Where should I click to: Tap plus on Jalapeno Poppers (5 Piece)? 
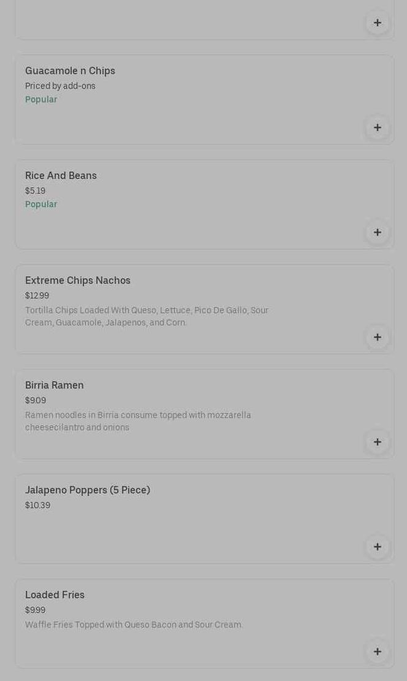[377, 547]
